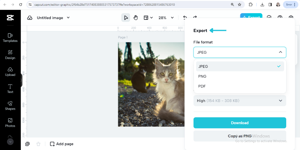300x150 pixels.
Task: Open browser downloads icon
Action: tap(262, 4)
